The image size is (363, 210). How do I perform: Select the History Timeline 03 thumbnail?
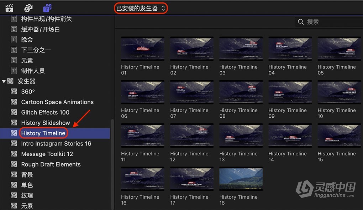pos(241,49)
